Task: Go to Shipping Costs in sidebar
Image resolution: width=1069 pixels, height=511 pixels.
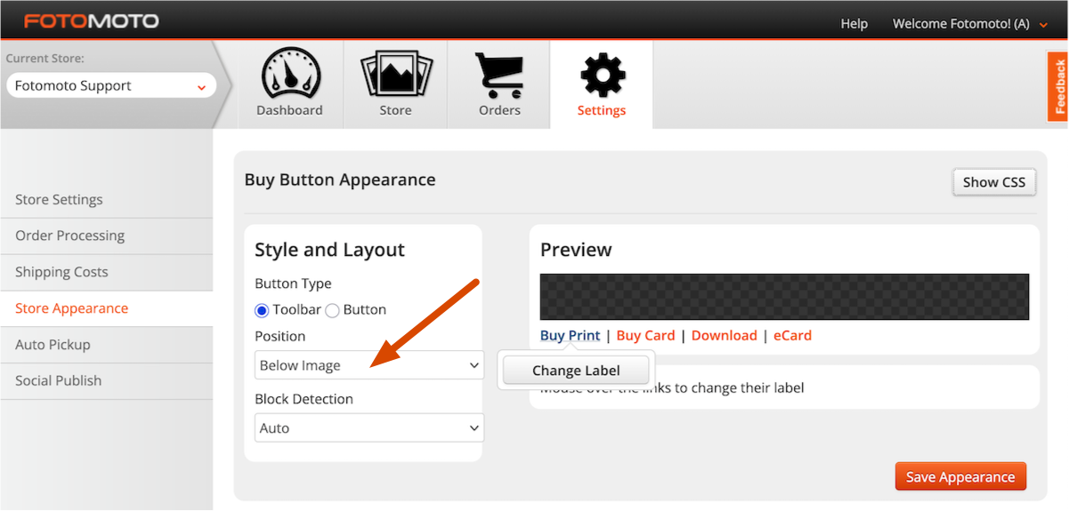Action: point(61,272)
